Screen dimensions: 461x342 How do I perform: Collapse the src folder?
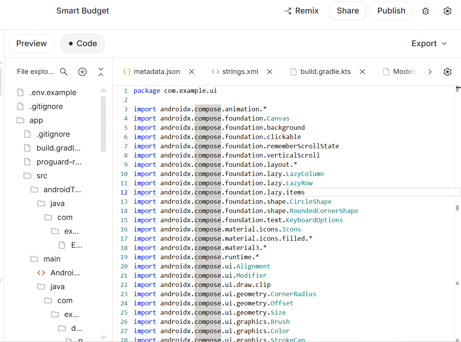coord(35,175)
